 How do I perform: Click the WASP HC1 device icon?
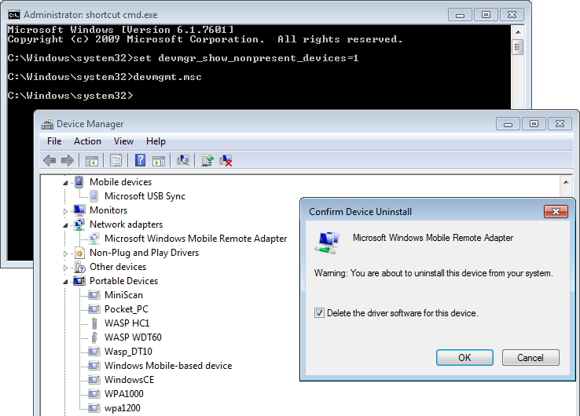coord(94,323)
